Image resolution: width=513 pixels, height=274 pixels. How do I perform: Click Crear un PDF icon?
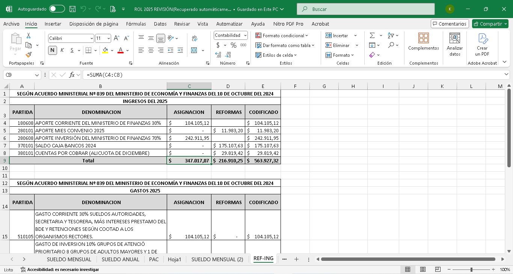click(x=482, y=43)
